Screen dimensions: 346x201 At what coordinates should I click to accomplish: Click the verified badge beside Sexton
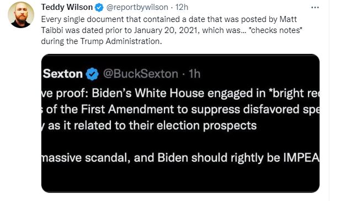click(92, 74)
